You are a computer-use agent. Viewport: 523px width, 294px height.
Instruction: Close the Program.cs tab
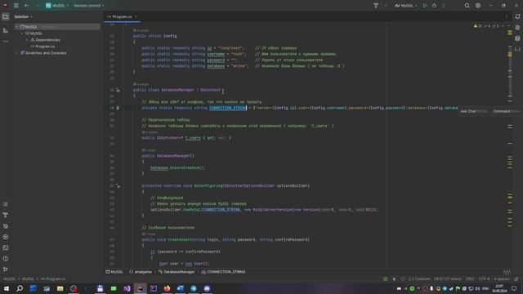(x=136, y=16)
